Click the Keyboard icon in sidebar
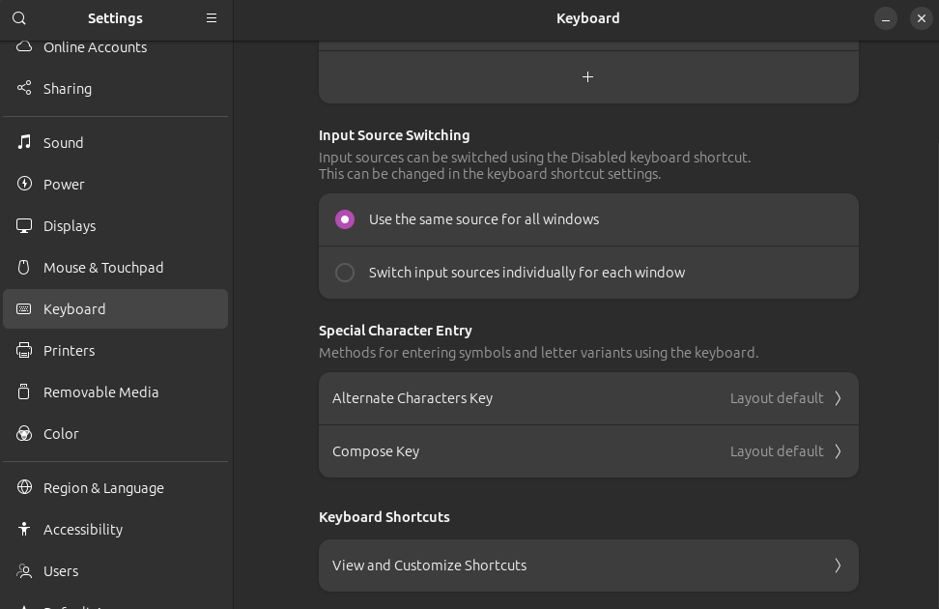 pos(24,308)
